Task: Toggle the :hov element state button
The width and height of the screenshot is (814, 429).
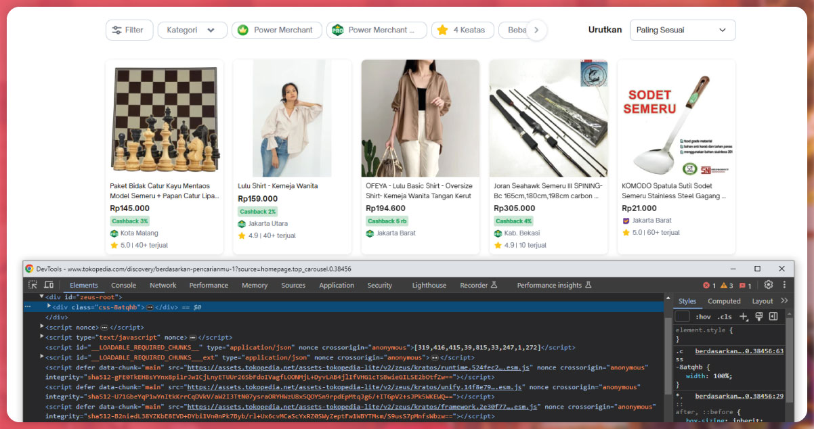Action: pyautogui.click(x=704, y=317)
